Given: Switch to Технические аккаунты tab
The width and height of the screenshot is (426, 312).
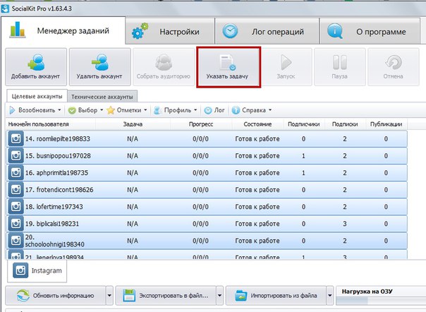Looking at the screenshot, I should [x=102, y=97].
